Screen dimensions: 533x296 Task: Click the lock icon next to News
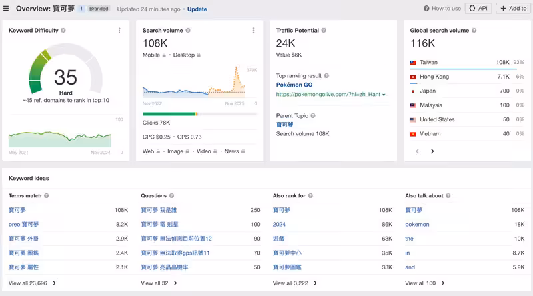pos(243,151)
